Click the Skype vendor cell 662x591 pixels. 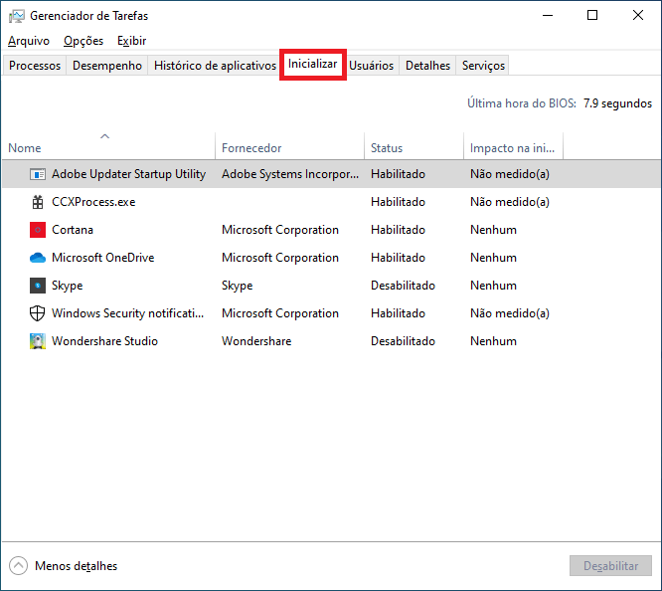click(x=237, y=286)
